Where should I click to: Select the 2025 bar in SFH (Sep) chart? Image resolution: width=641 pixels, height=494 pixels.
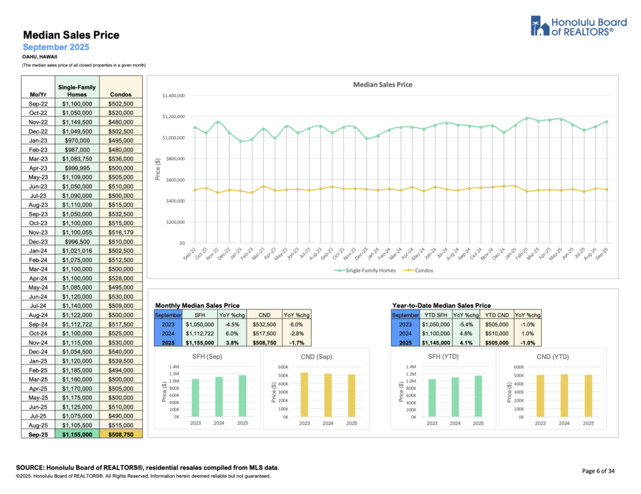(x=242, y=395)
